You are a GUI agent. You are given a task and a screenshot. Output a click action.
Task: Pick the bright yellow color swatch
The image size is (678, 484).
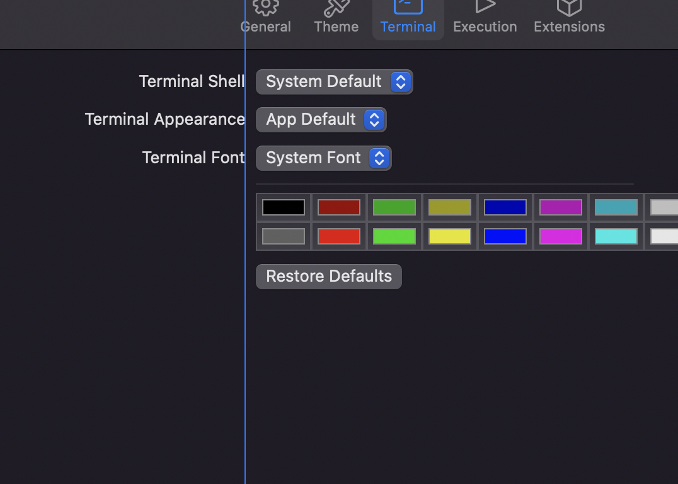pyautogui.click(x=450, y=236)
